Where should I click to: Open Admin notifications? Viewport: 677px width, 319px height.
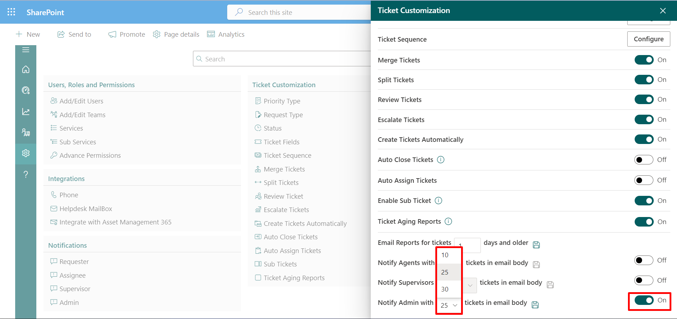pos(65,302)
